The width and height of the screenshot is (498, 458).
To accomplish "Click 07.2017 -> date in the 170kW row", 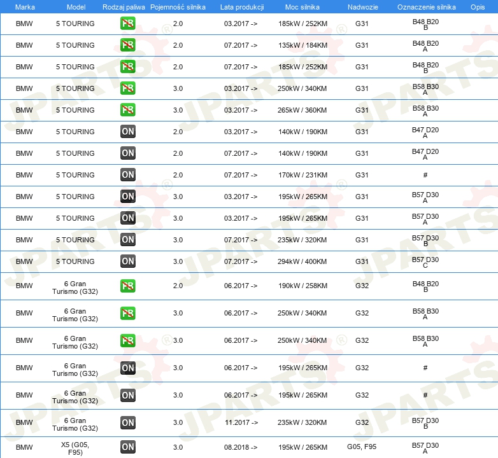I will [241, 175].
